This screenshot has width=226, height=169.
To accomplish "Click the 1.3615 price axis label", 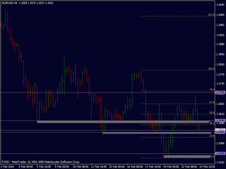I will click(x=220, y=114).
